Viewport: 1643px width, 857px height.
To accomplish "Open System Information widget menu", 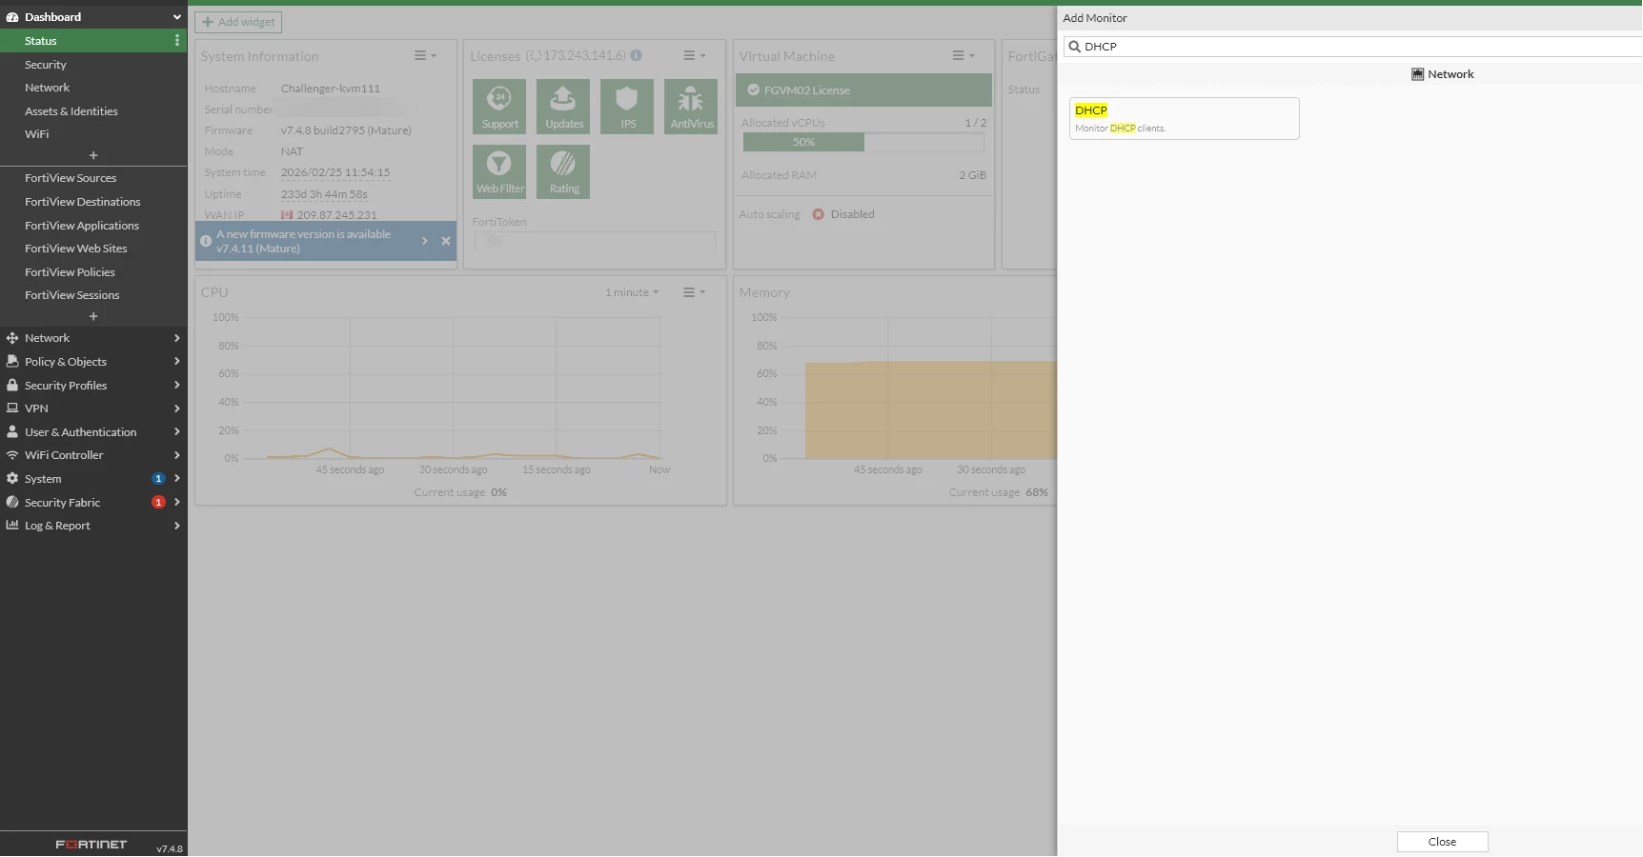I will coord(425,55).
